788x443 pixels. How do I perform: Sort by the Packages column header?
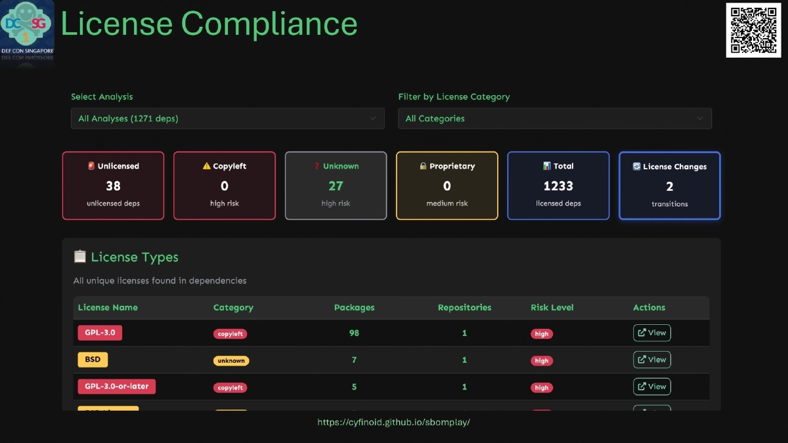[354, 308]
